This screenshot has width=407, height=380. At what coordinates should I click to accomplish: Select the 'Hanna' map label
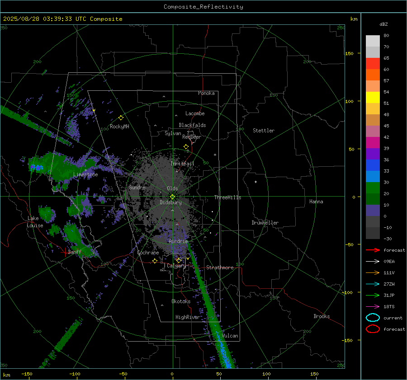click(x=316, y=202)
